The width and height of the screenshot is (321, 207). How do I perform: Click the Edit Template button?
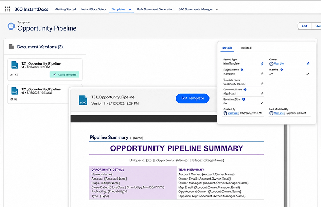tap(192, 98)
